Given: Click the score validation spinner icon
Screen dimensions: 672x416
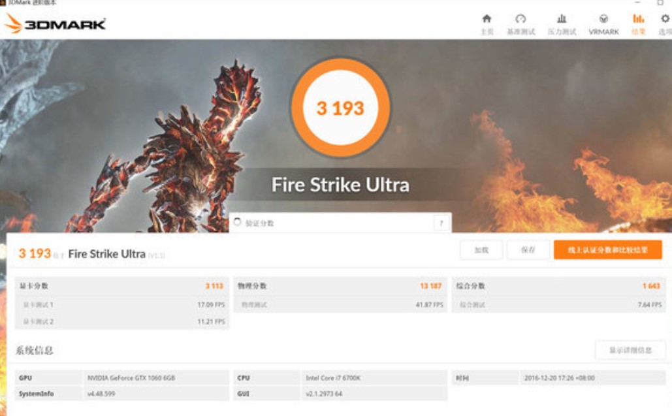Looking at the screenshot, I should click(x=238, y=222).
